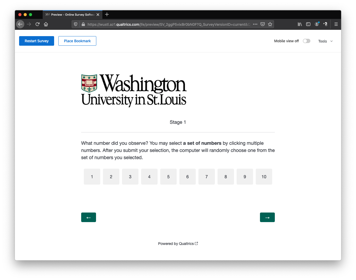Toggle the Mobile view switch

click(307, 41)
